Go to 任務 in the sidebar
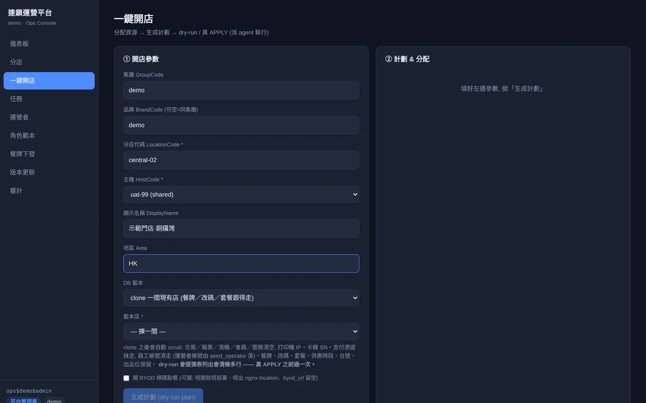The image size is (646, 403). [x=49, y=99]
